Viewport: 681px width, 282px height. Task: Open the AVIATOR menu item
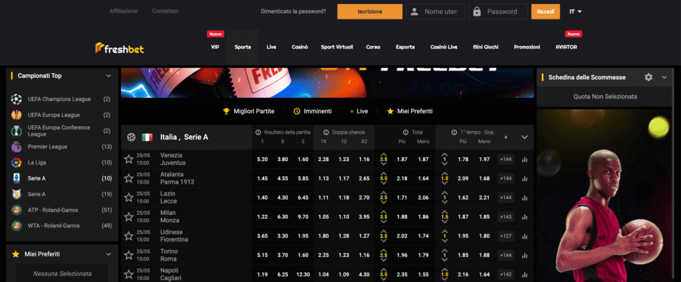point(567,47)
